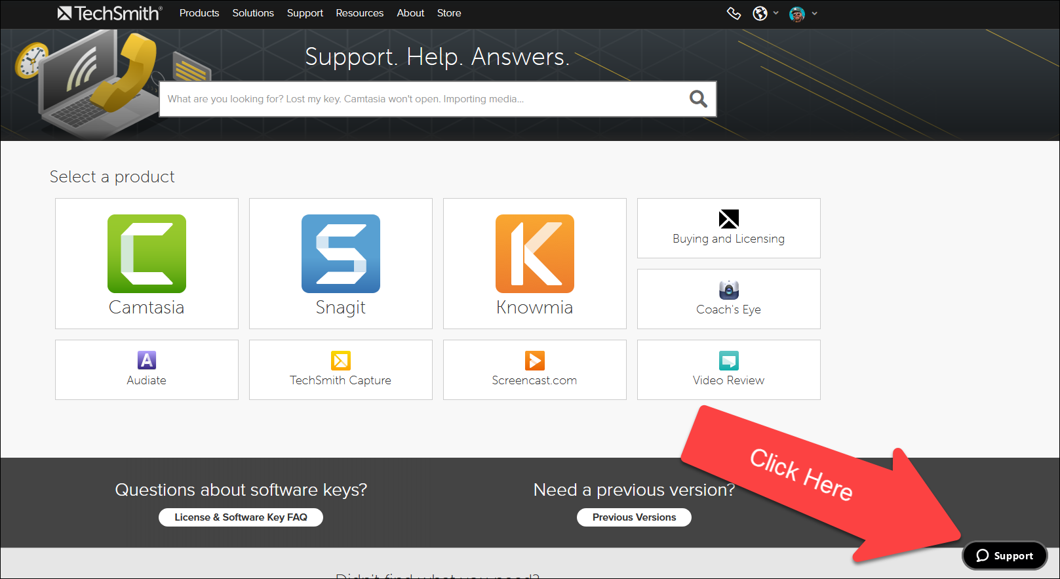The width and height of the screenshot is (1060, 579).
Task: Click the globe language icon
Action: point(760,13)
